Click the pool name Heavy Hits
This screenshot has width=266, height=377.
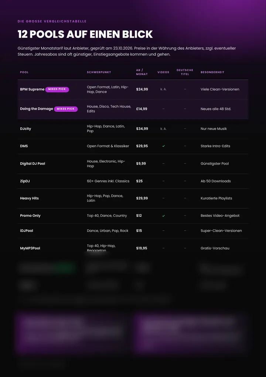coord(29,198)
